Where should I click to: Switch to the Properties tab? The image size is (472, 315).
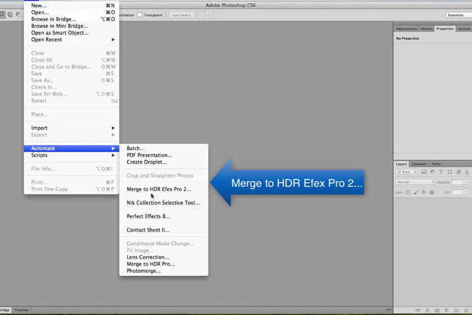[444, 29]
